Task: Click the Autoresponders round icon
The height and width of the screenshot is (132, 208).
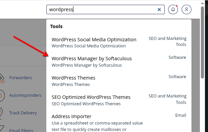Action: coord(2,95)
